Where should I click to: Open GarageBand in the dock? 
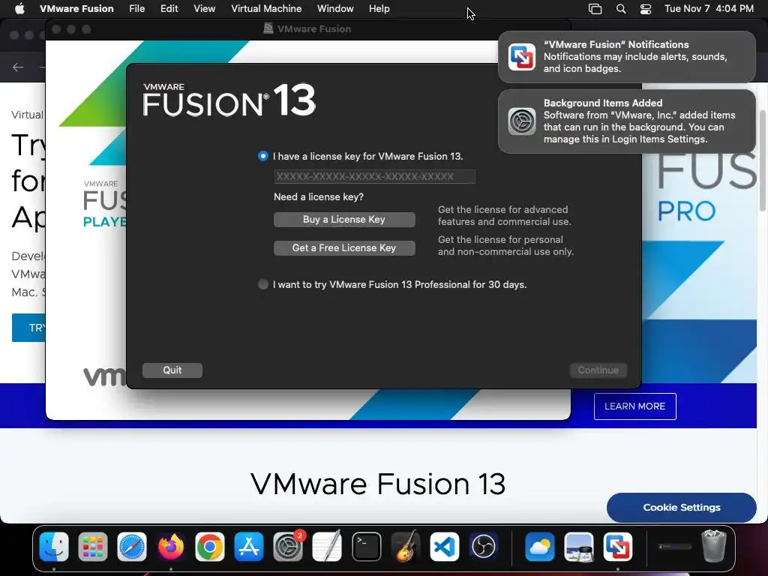click(x=406, y=547)
